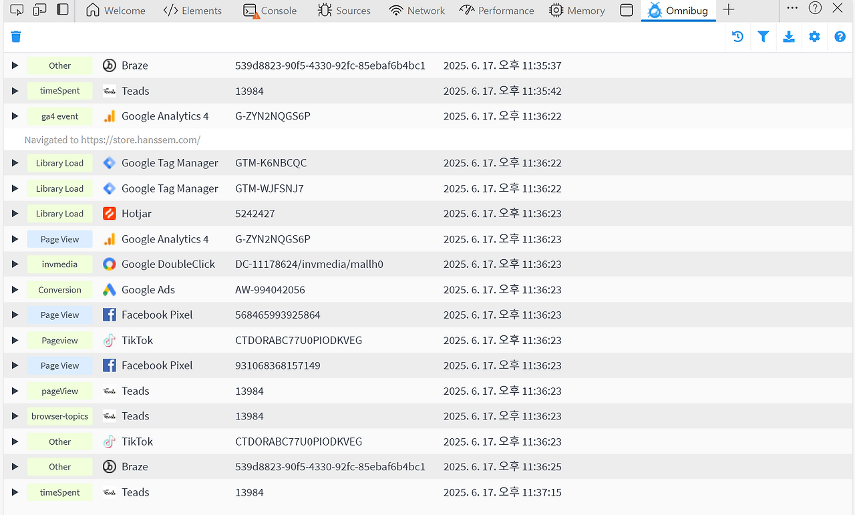Viewport: 855px width, 515px height.
Task: Open Omnibug settings gear
Action: click(x=814, y=37)
